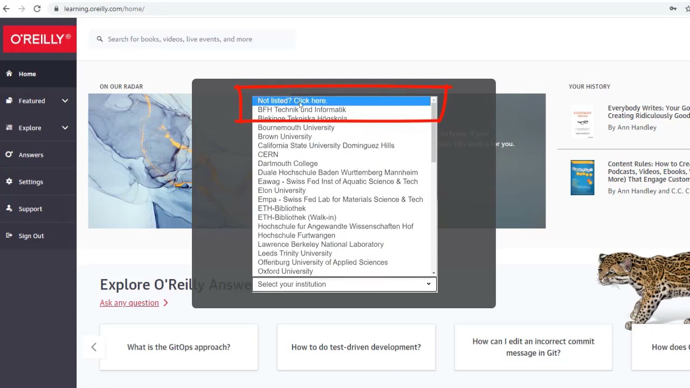Expand the Explore chevron
Image resolution: width=690 pixels, height=388 pixels.
click(x=65, y=128)
